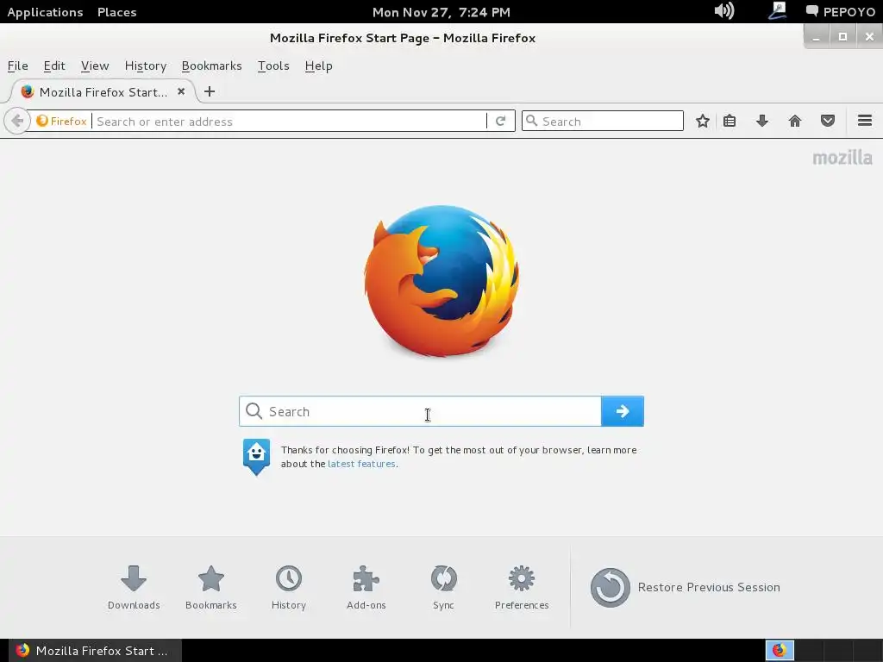
Task: Maximize the Firefox window
Action: click(842, 37)
